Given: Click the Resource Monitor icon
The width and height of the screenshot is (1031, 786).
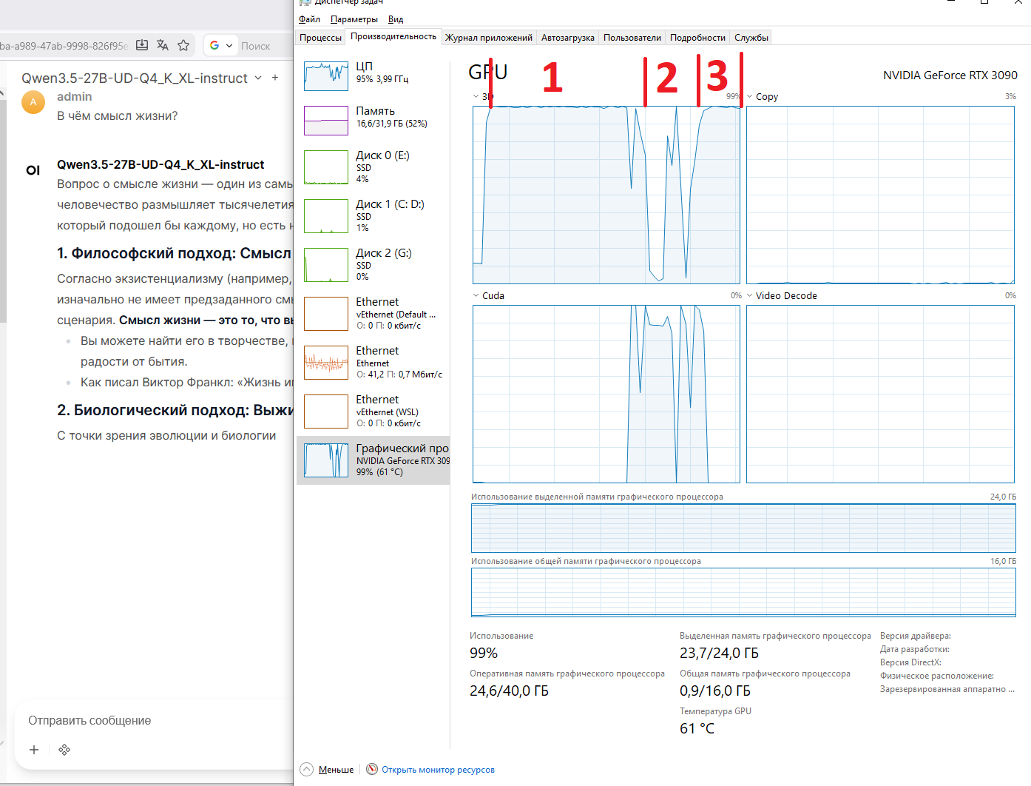Looking at the screenshot, I should [372, 769].
